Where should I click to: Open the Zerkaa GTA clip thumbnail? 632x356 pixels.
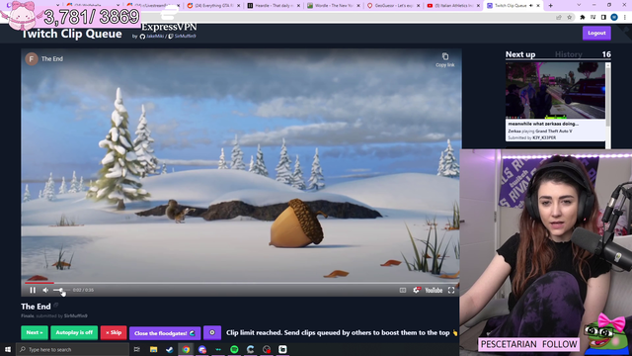[x=555, y=90]
